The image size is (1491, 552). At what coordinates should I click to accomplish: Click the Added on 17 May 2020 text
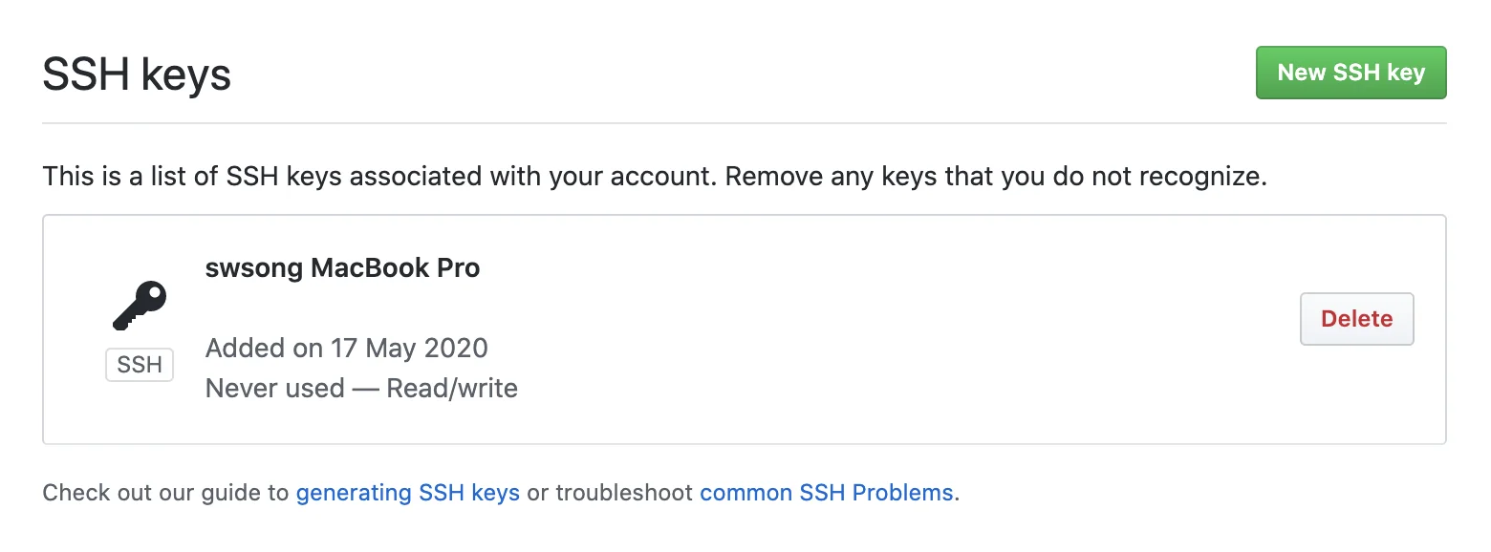pos(346,348)
